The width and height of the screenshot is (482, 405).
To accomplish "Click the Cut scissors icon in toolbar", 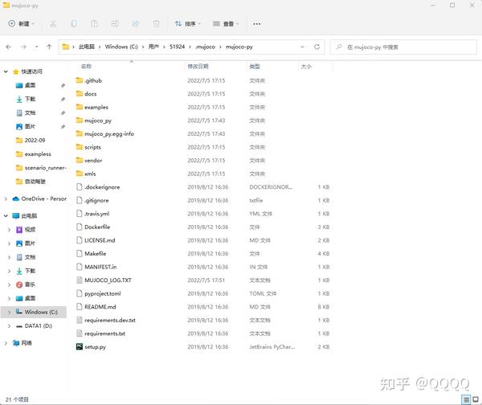I will (x=53, y=23).
